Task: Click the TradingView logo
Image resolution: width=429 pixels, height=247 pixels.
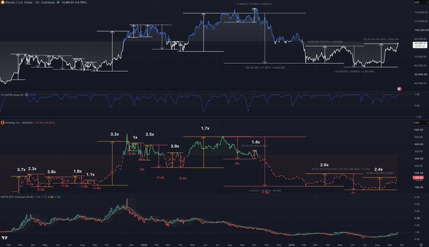Action: click(4, 238)
